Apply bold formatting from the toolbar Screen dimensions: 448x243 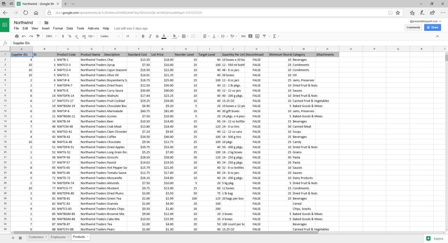pyautogui.click(x=143, y=36)
